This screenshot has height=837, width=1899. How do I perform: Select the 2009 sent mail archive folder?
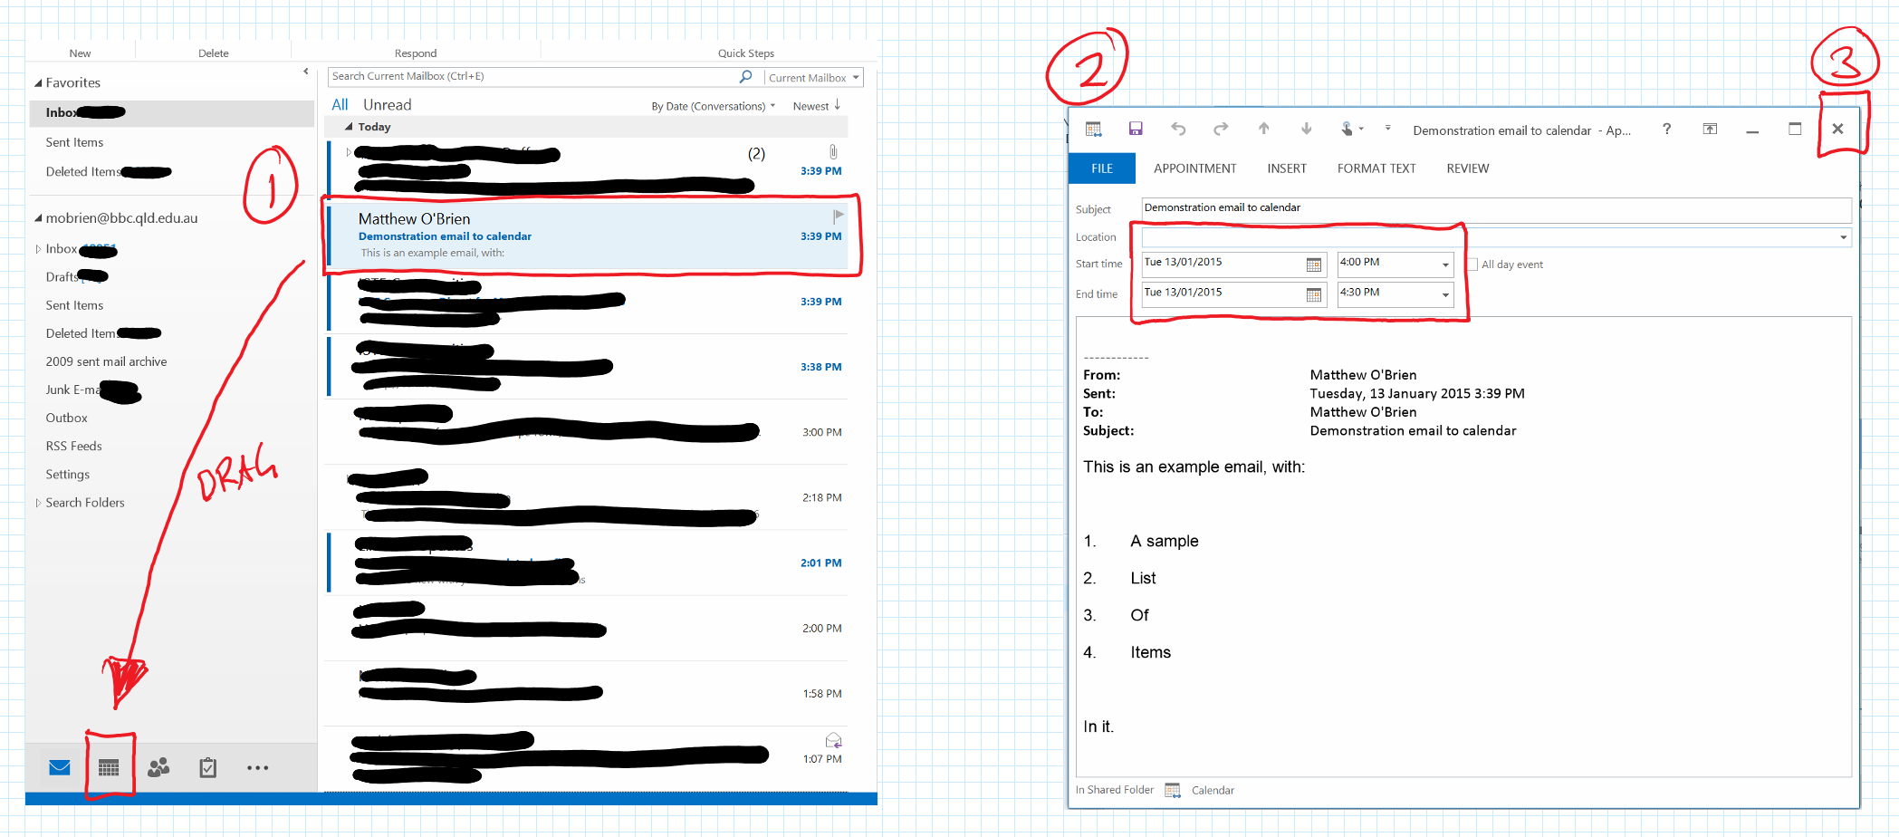click(106, 361)
